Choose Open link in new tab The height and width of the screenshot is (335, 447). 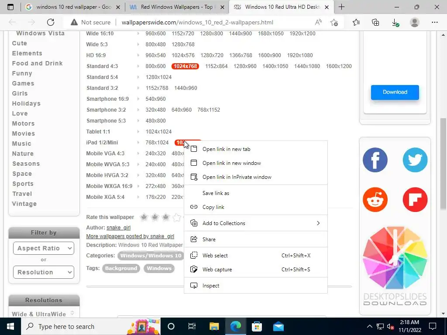[256, 149]
